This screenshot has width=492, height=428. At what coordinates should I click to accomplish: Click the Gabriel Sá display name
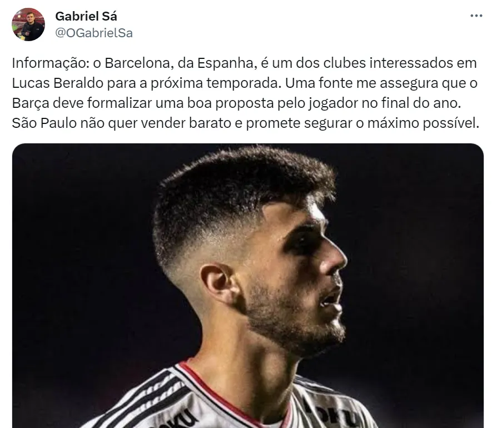(86, 16)
